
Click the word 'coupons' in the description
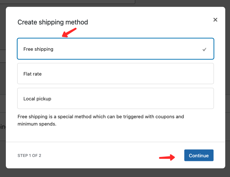(165, 117)
